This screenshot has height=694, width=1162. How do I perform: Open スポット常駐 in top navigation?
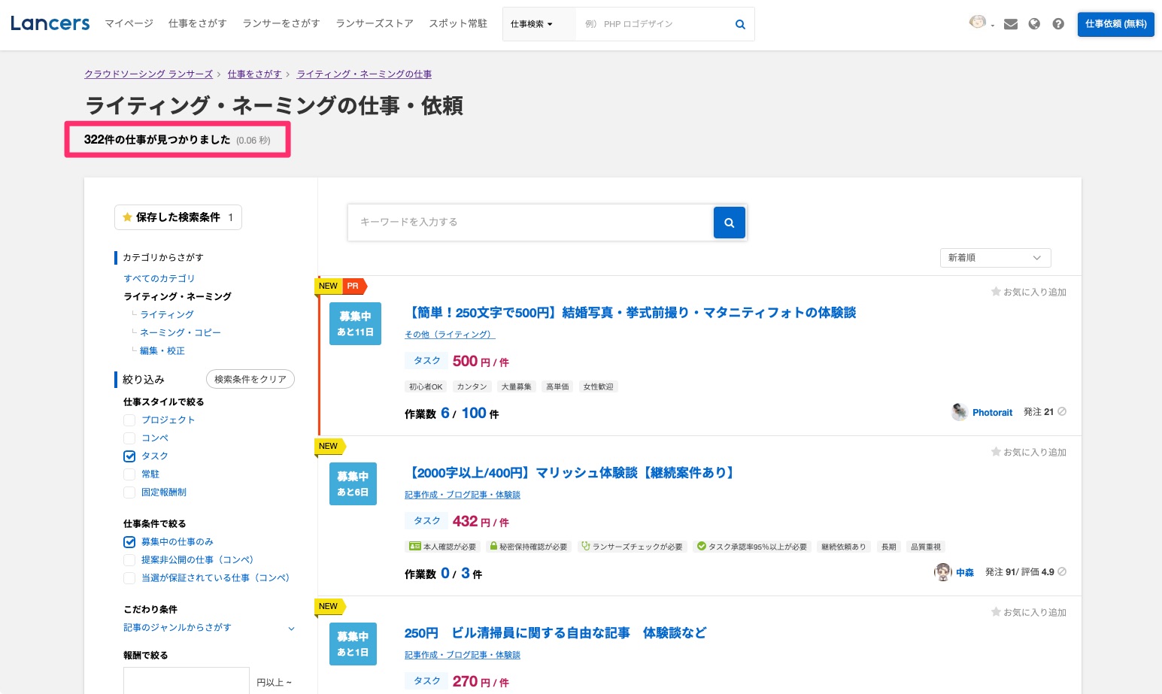tap(458, 23)
